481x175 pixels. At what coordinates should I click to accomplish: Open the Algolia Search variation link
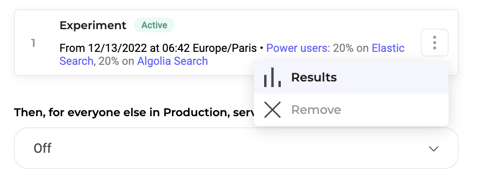click(172, 61)
